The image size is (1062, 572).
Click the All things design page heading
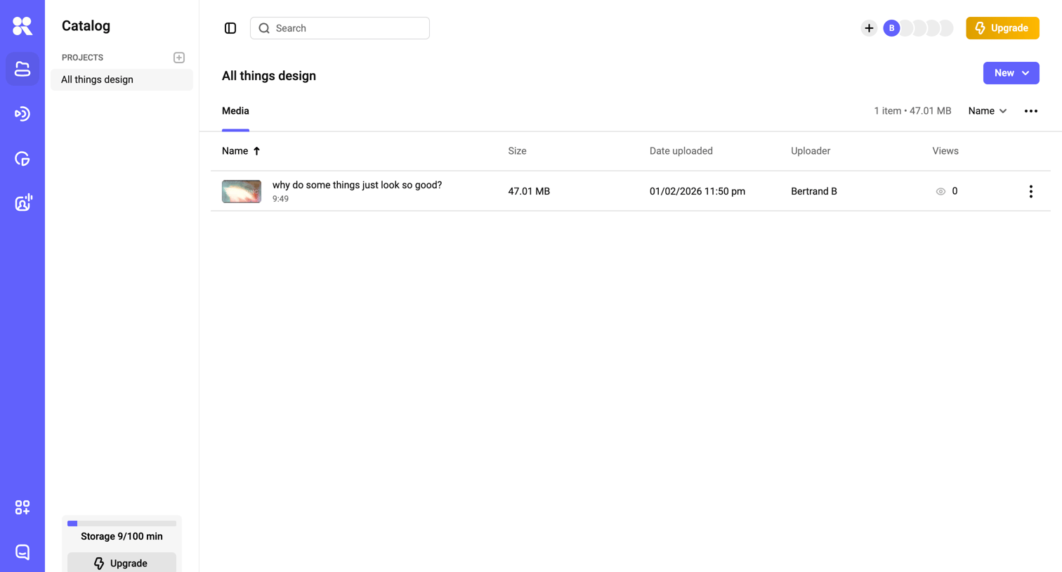point(269,76)
